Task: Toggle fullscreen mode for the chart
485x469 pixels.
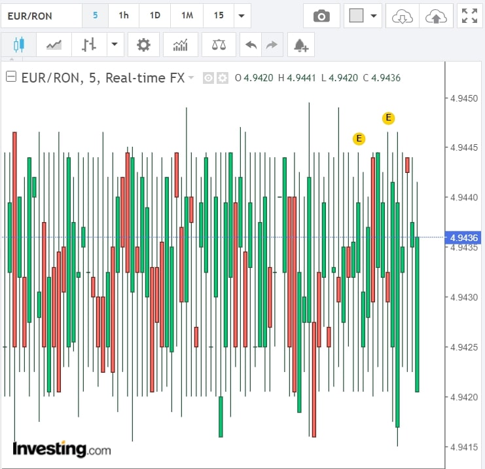Action: (469, 16)
